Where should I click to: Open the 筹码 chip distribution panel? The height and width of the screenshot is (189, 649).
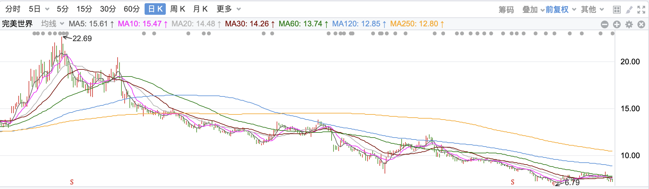tap(506, 10)
